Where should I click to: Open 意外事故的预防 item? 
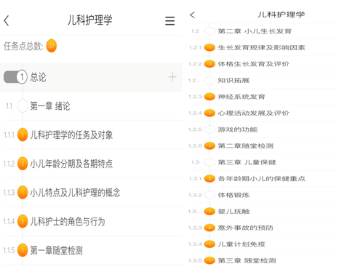245,228
